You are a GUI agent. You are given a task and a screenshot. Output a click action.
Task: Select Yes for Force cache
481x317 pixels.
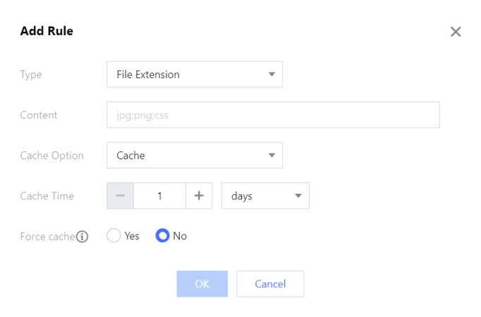(114, 236)
